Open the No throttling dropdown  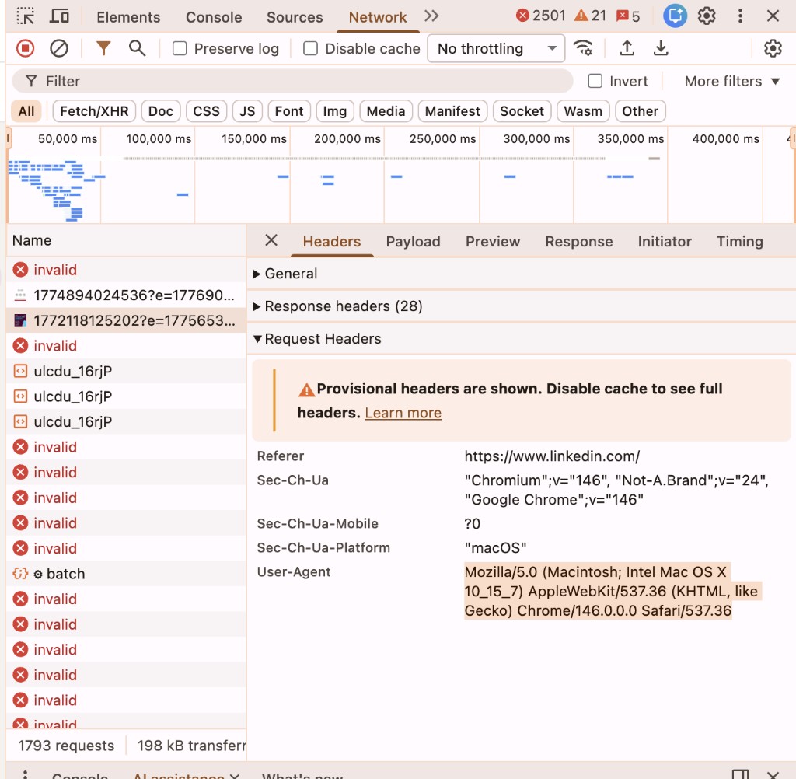pyautogui.click(x=495, y=48)
